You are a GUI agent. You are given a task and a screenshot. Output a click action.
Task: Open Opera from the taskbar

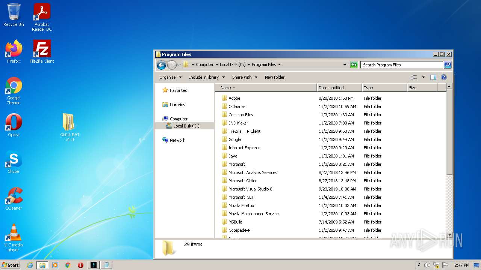pyautogui.click(x=80, y=265)
